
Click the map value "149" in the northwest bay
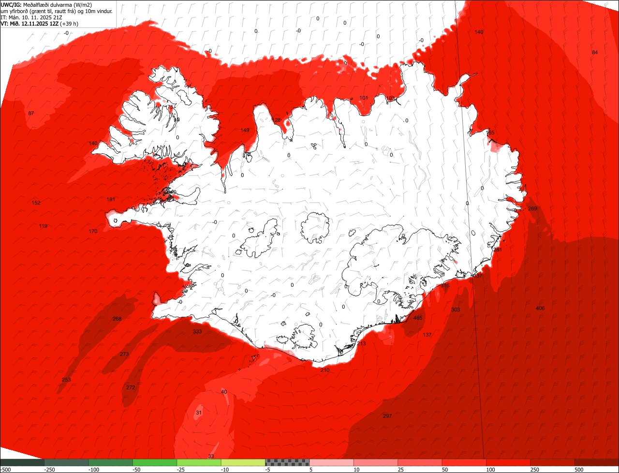coord(245,130)
